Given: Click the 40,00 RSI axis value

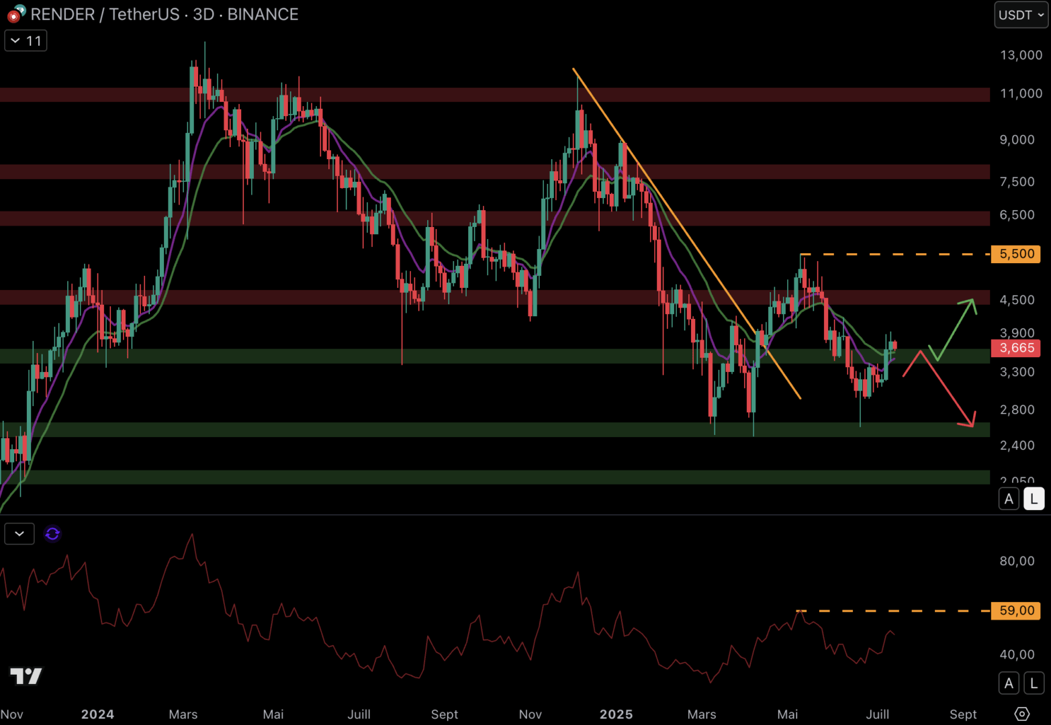Looking at the screenshot, I should tap(1017, 654).
